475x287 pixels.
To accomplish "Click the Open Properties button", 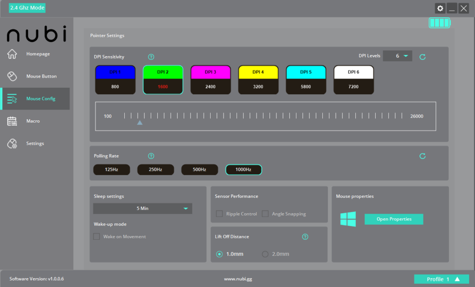I will coord(394,219).
